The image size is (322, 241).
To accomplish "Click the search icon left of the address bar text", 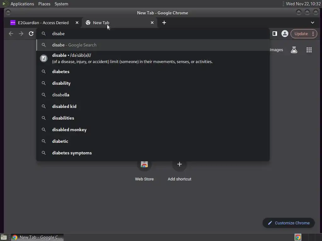I will point(43,34).
